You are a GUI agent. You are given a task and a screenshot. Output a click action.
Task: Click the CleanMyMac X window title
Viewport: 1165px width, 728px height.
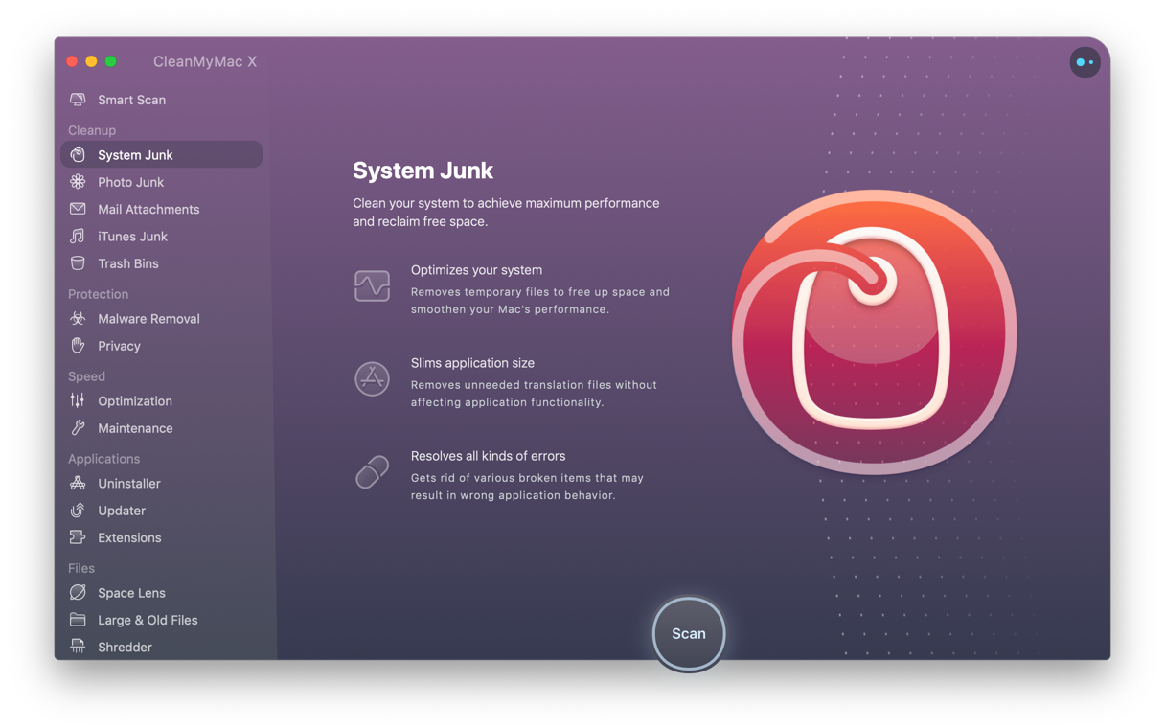[205, 61]
